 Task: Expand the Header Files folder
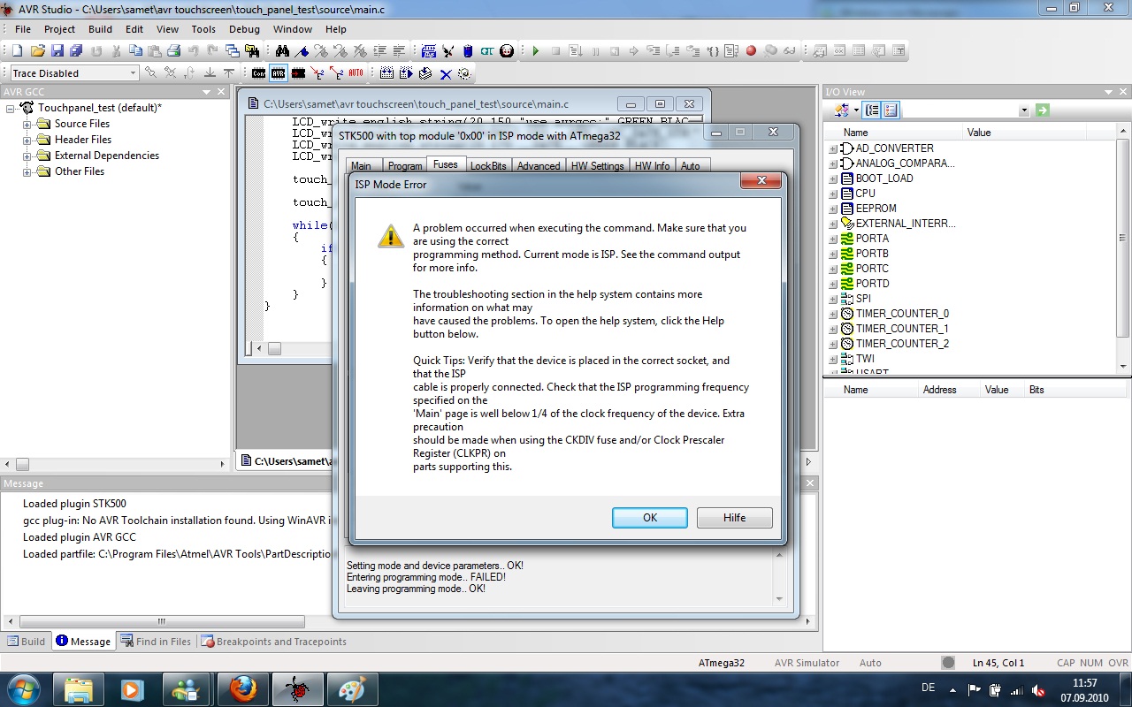(27, 141)
